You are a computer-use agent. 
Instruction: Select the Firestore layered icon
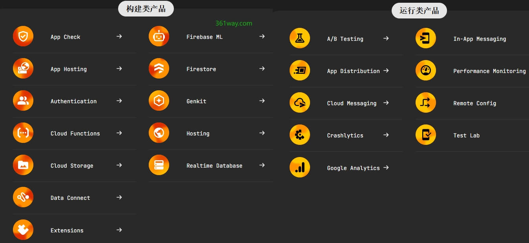click(x=159, y=68)
